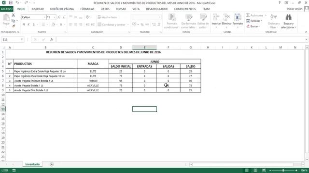The width and height of the screenshot is (309, 173).
Task: Expand the formula bar
Action: 306,39
